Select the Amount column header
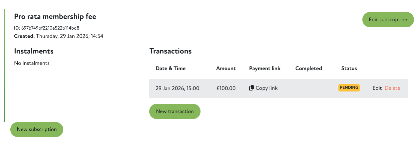 point(226,69)
